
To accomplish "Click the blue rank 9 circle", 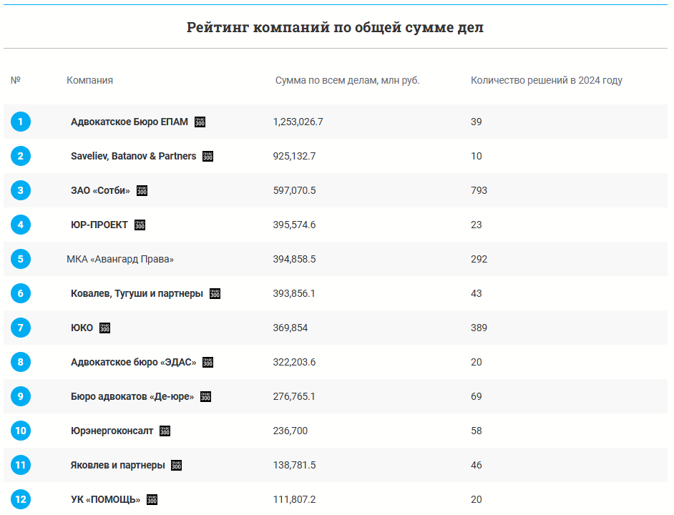I will pyautogui.click(x=21, y=396).
